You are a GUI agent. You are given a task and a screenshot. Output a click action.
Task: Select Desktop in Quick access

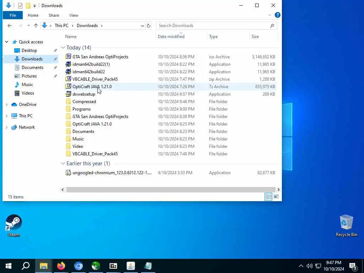(29, 50)
